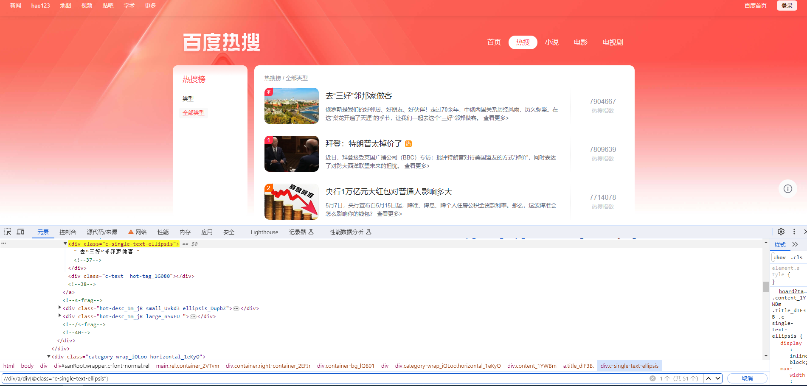Go to 百度首页 link
Image resolution: width=807 pixels, height=386 pixels.
(756, 6)
